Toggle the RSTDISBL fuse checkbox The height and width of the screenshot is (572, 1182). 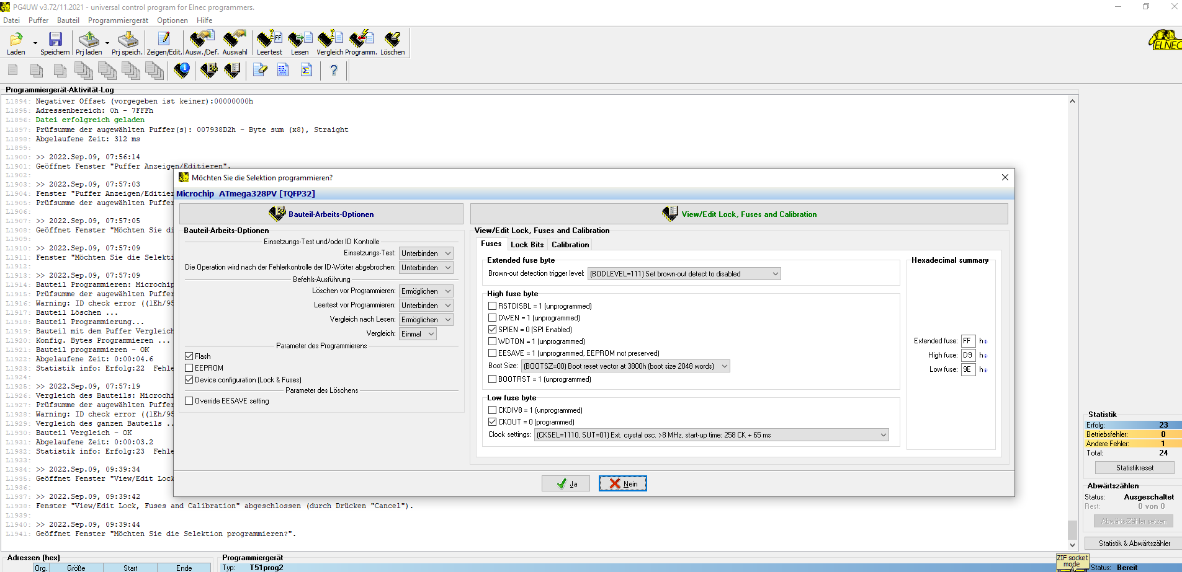493,306
